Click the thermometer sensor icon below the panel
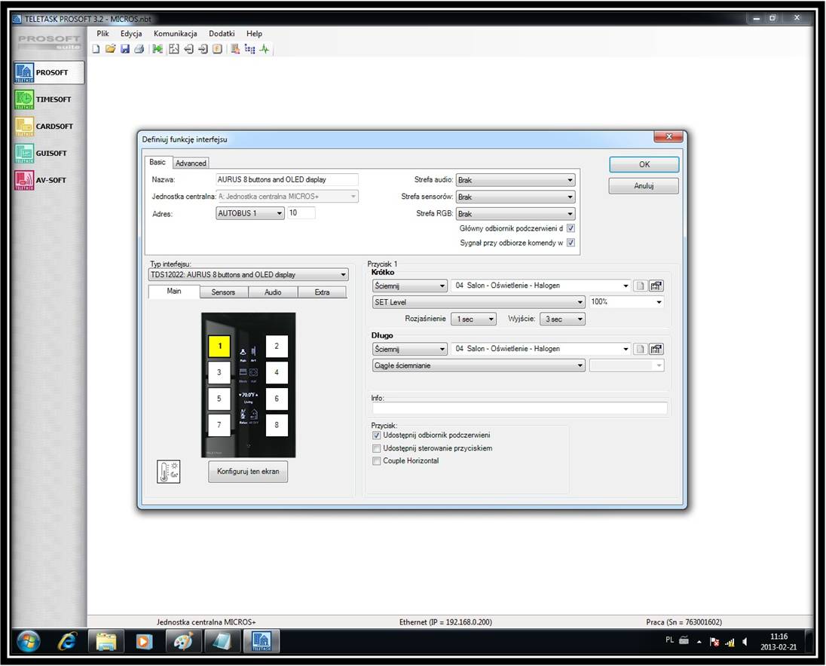The image size is (826, 666). point(168,472)
